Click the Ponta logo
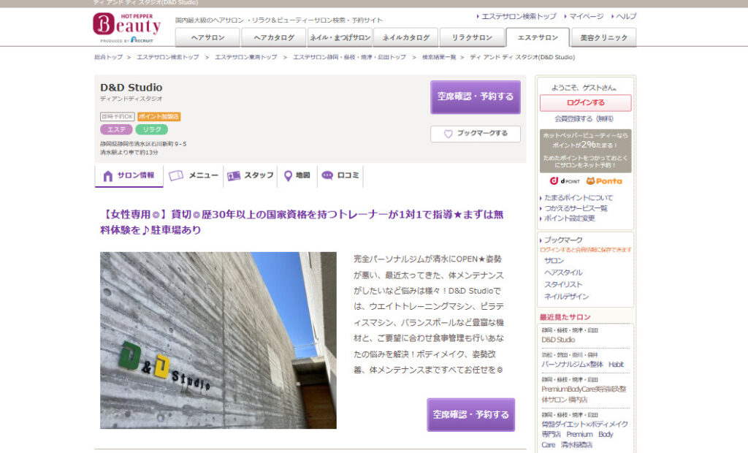Viewport: 748px width, 453px height. 604,181
